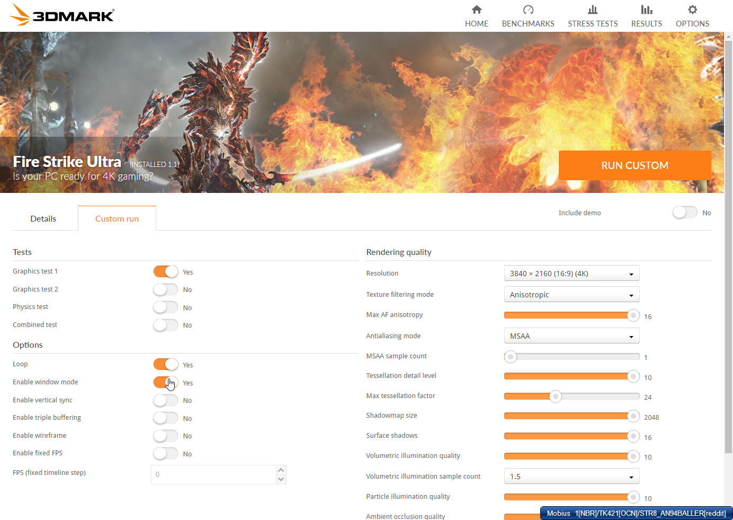Enable Physics test toggle

click(x=166, y=307)
